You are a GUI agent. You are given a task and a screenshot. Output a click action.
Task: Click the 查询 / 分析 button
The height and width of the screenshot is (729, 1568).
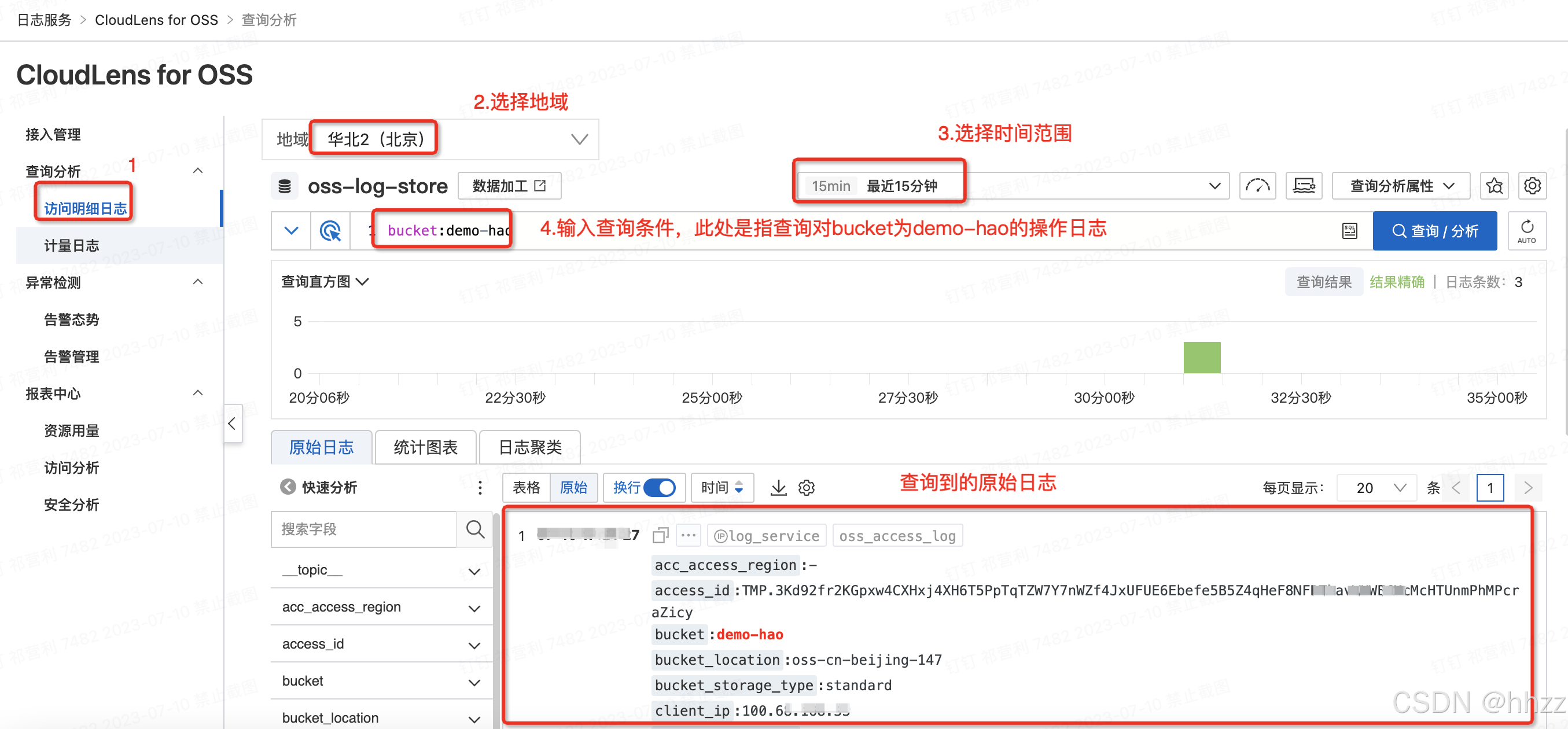(1434, 231)
